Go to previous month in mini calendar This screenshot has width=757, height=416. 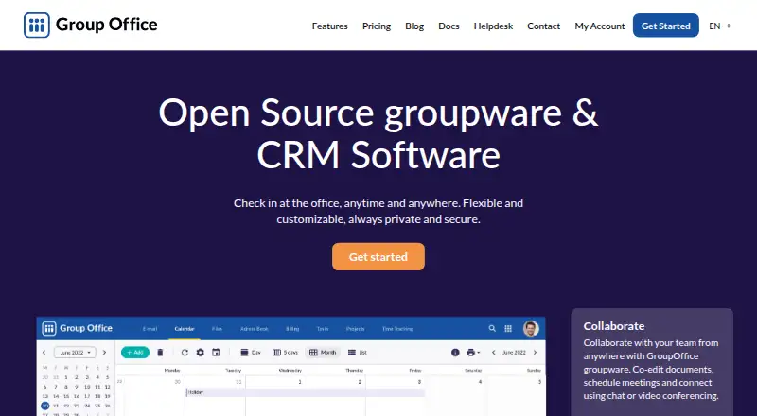(x=44, y=353)
